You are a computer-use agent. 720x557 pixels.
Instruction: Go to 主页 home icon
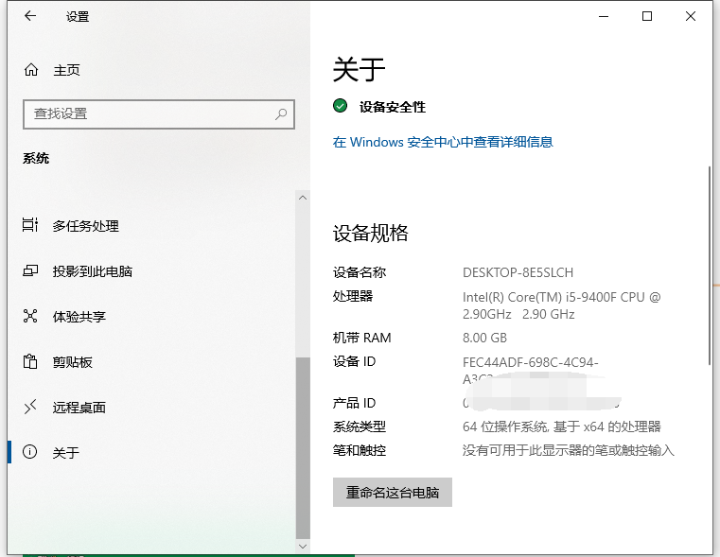(31, 70)
